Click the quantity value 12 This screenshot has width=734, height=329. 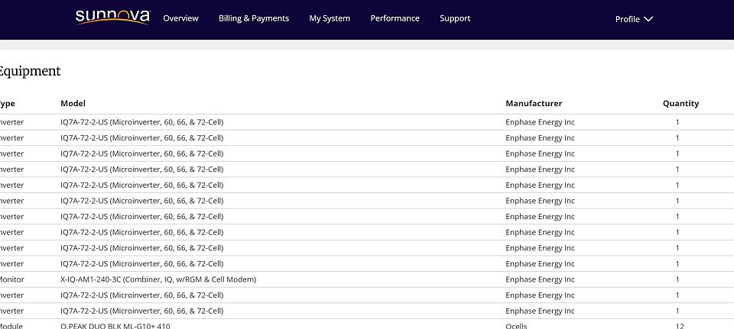point(677,326)
